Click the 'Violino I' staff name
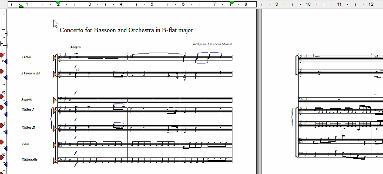The width and height of the screenshot is (383, 174). point(27,110)
